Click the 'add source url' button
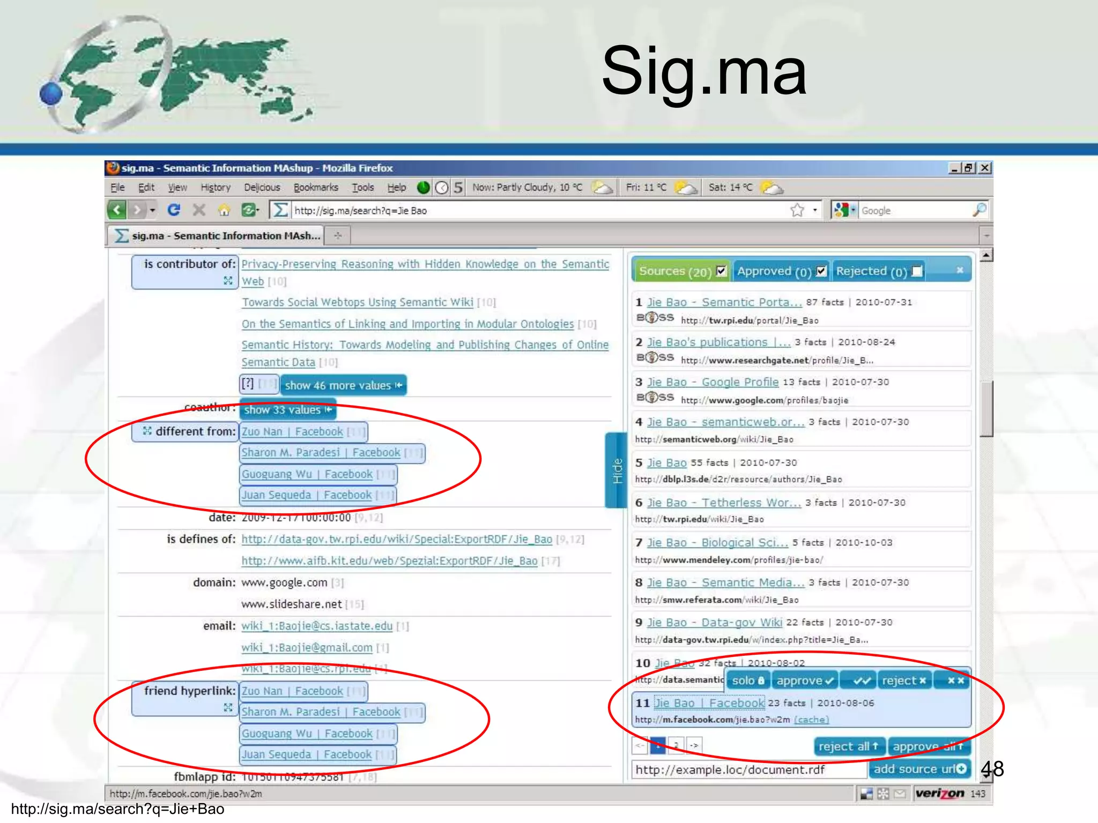The height and width of the screenshot is (823, 1098). (x=920, y=769)
